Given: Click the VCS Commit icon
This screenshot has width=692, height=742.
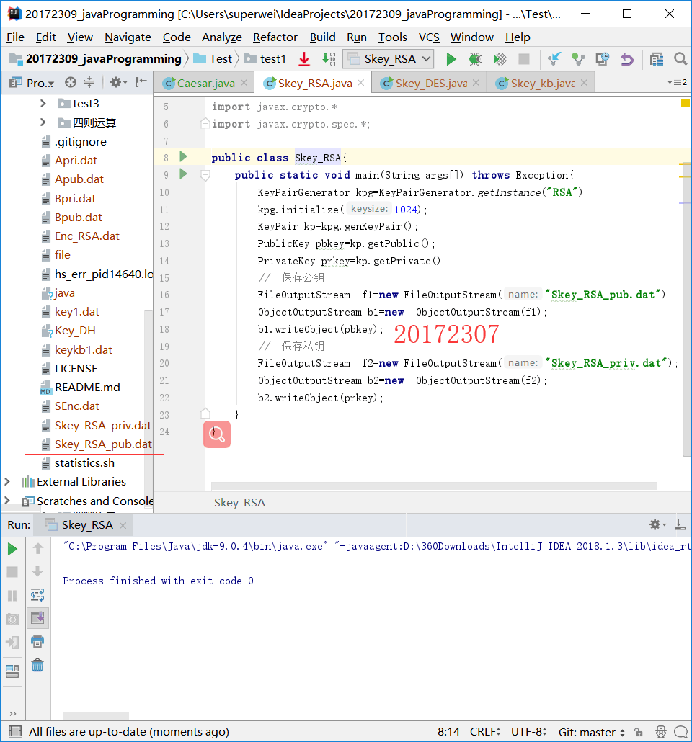Looking at the screenshot, I should [x=578, y=59].
